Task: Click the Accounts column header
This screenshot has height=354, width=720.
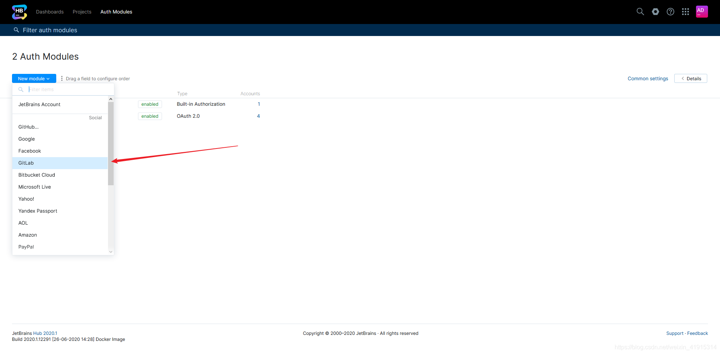Action: coord(250,94)
